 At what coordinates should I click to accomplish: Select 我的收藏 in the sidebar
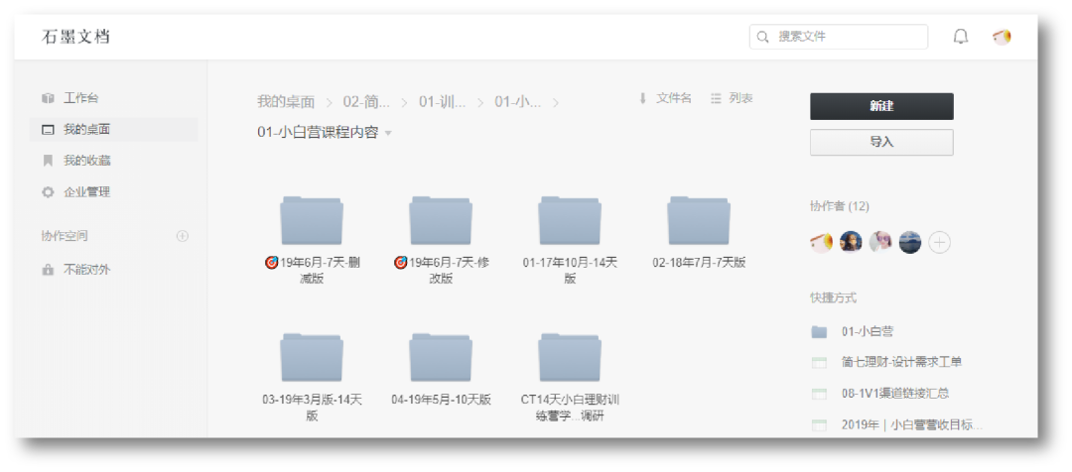coord(86,161)
